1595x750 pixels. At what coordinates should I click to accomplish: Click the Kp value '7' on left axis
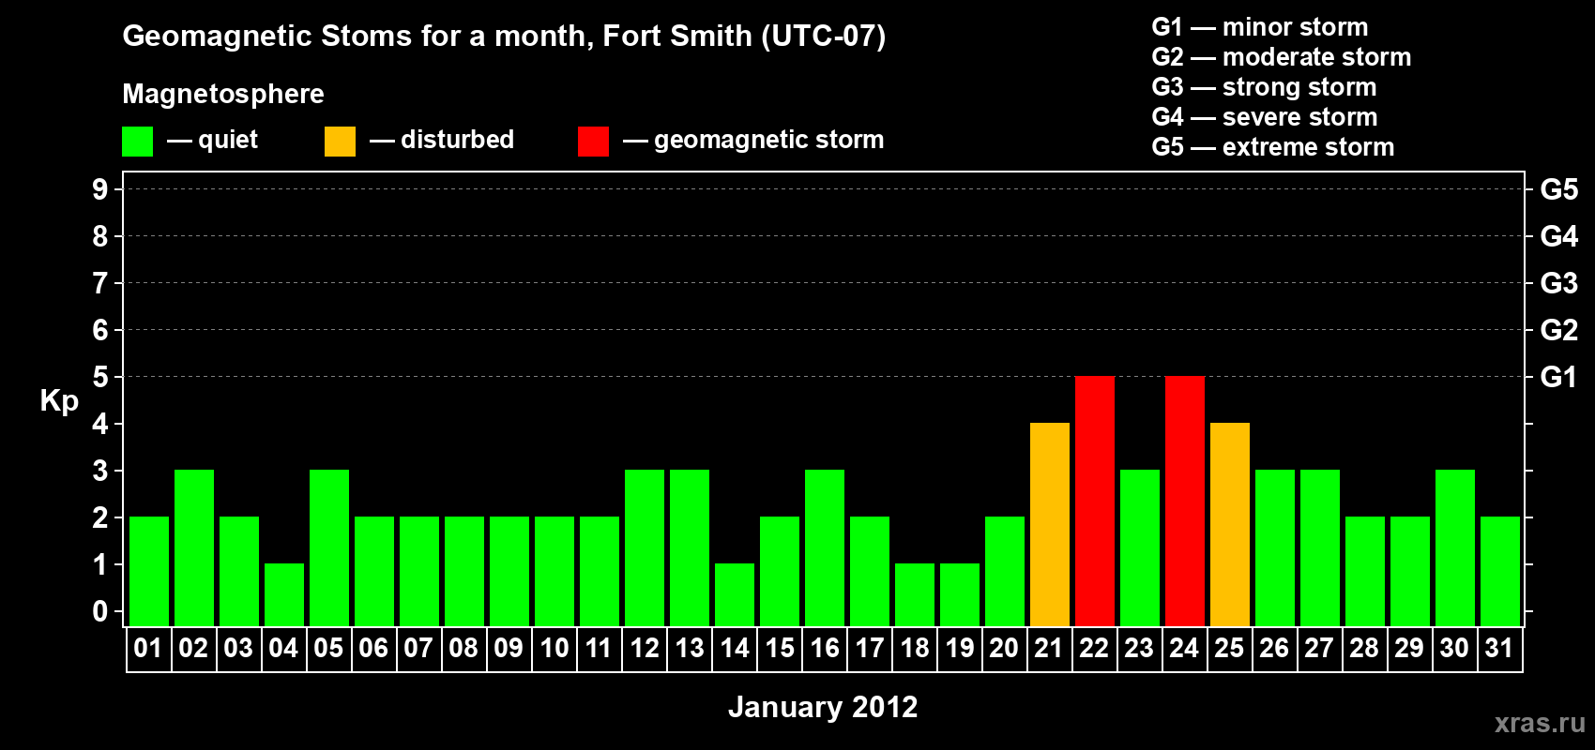100,283
